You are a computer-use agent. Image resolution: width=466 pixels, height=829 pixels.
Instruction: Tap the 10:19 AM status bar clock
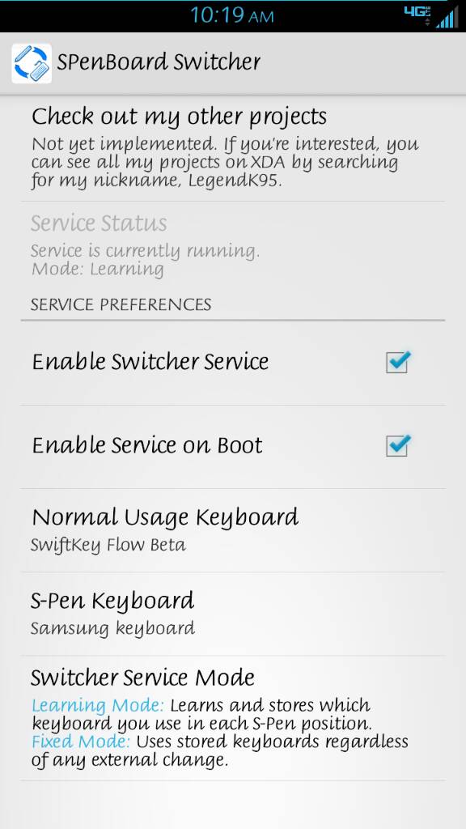(232, 16)
